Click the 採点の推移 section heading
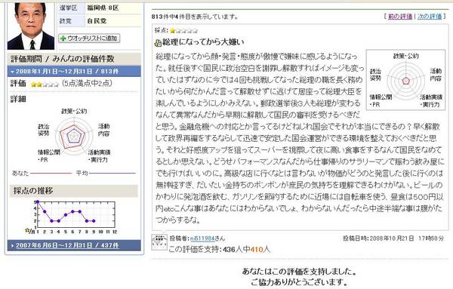This screenshot has width=453, height=289. point(33,191)
